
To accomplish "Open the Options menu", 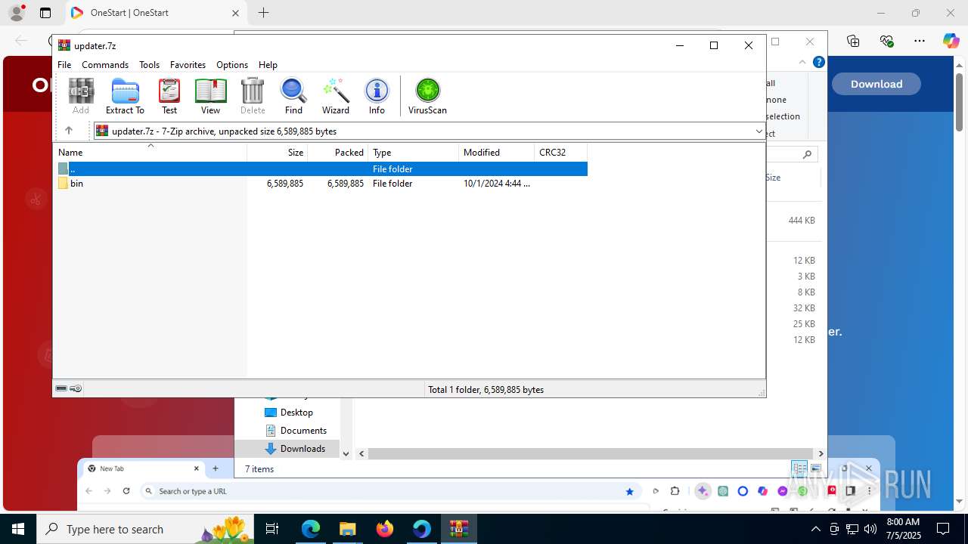I will pos(232,65).
